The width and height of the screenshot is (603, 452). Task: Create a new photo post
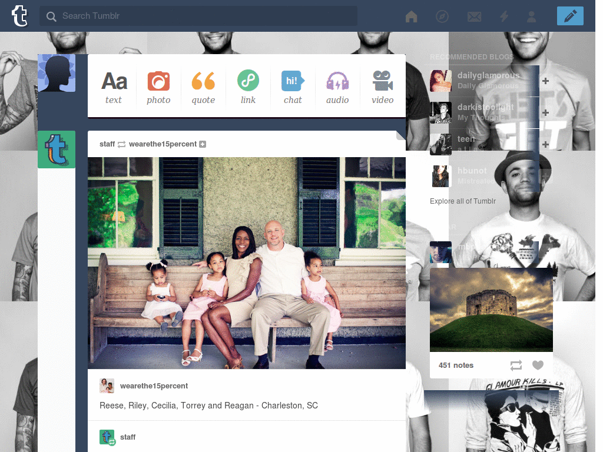(x=158, y=87)
